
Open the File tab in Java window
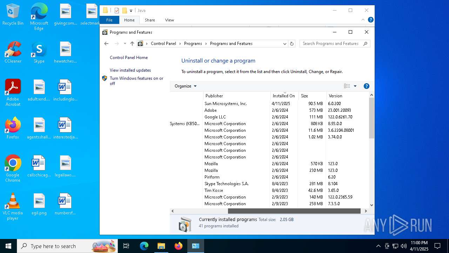pos(109,20)
